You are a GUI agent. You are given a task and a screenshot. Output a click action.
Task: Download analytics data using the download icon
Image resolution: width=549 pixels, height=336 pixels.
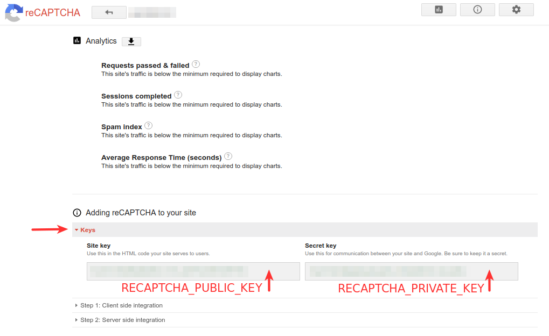(x=131, y=41)
